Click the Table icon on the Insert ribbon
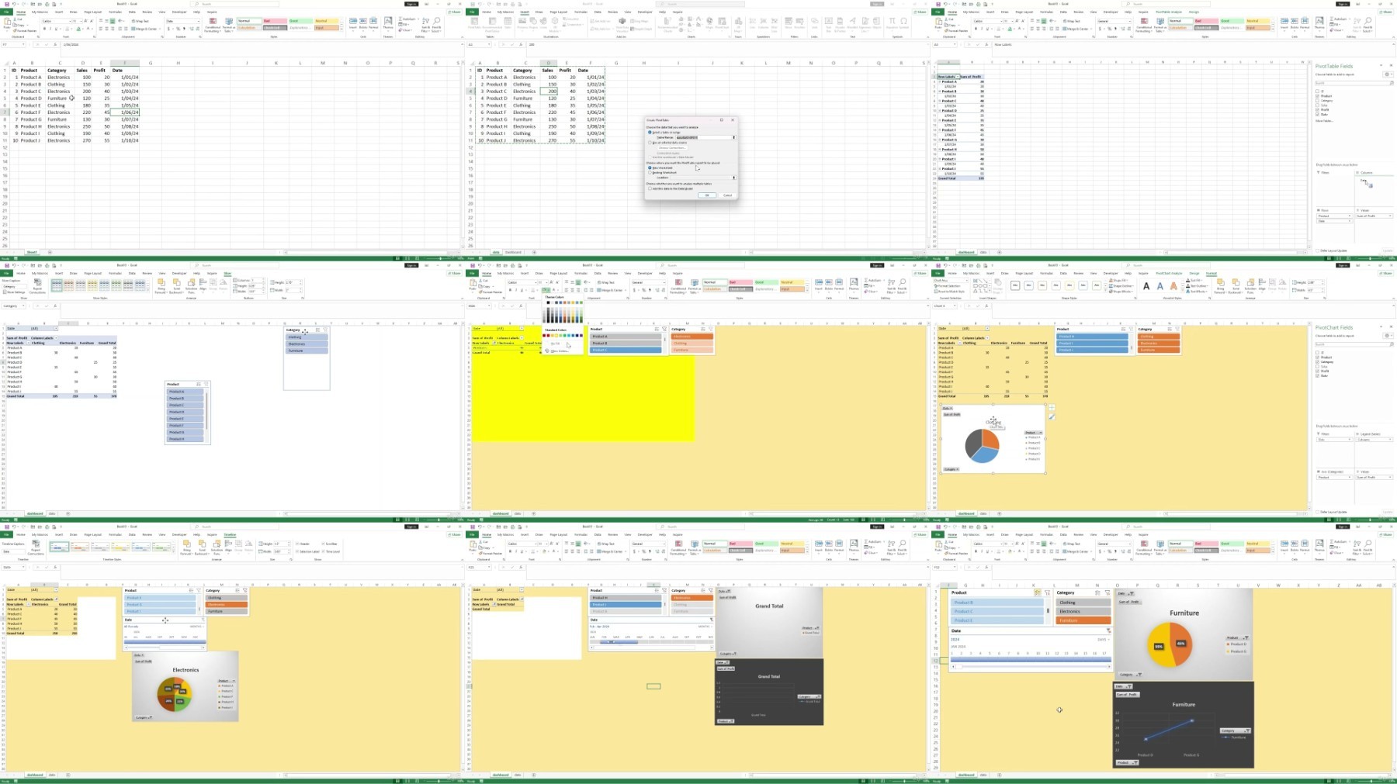The height and width of the screenshot is (784, 1397). [508, 24]
